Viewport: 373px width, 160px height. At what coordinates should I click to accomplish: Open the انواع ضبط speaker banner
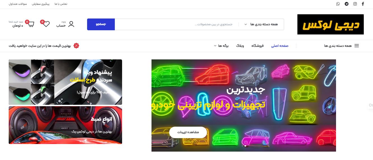[65, 125]
